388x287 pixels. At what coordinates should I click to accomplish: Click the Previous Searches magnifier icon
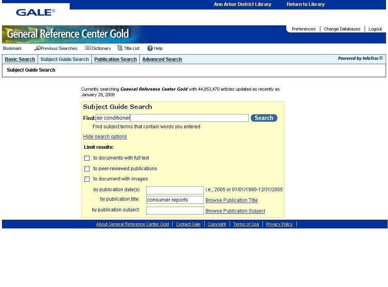37,48
